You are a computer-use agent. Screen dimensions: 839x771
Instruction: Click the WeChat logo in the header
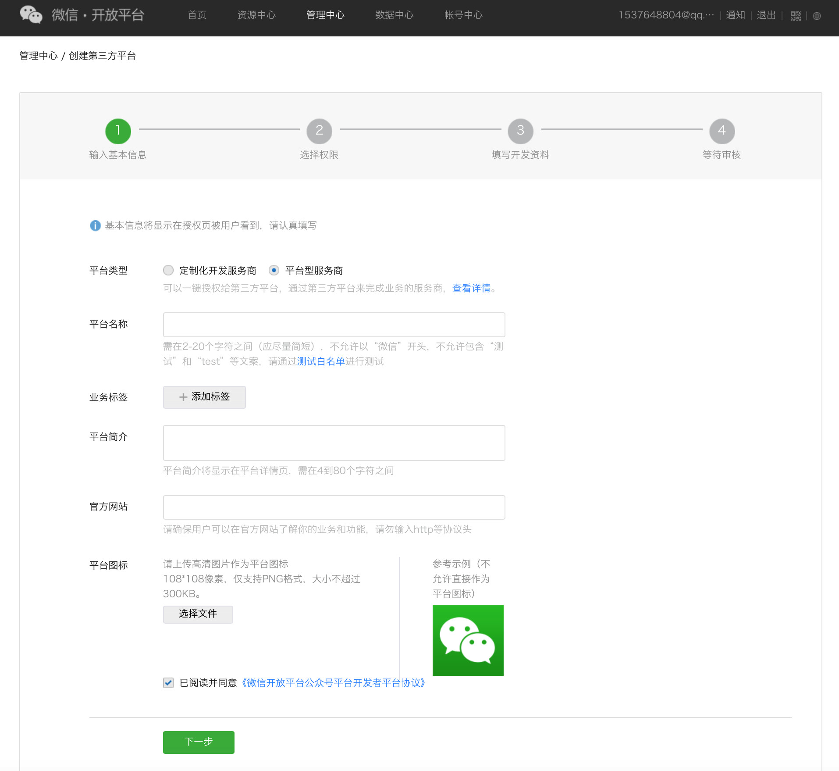pyautogui.click(x=31, y=15)
